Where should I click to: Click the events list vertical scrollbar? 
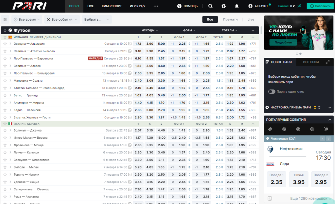(261, 30)
